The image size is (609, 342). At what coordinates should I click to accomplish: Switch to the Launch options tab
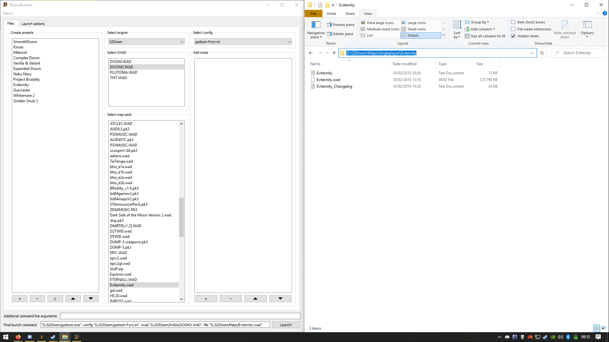[33, 23]
